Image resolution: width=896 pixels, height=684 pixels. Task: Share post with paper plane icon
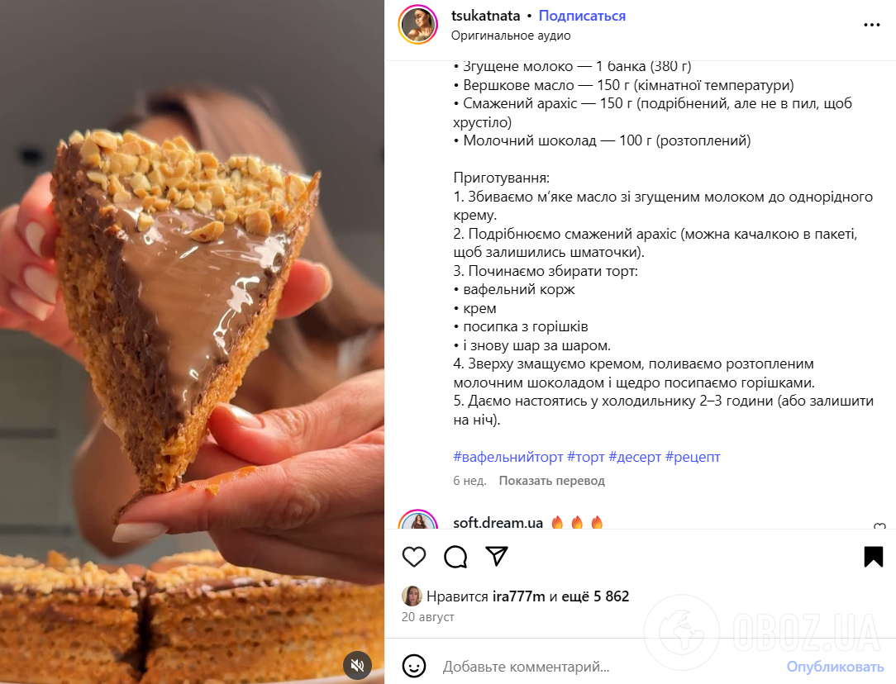pyautogui.click(x=497, y=556)
